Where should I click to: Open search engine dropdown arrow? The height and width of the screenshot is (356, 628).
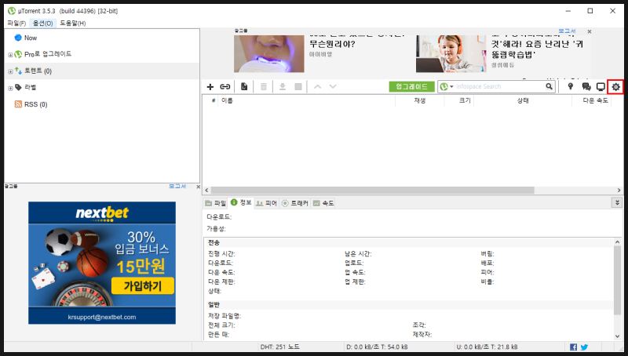point(451,86)
